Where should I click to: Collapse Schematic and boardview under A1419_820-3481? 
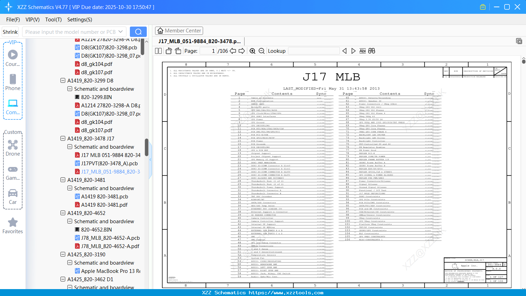coord(70,188)
